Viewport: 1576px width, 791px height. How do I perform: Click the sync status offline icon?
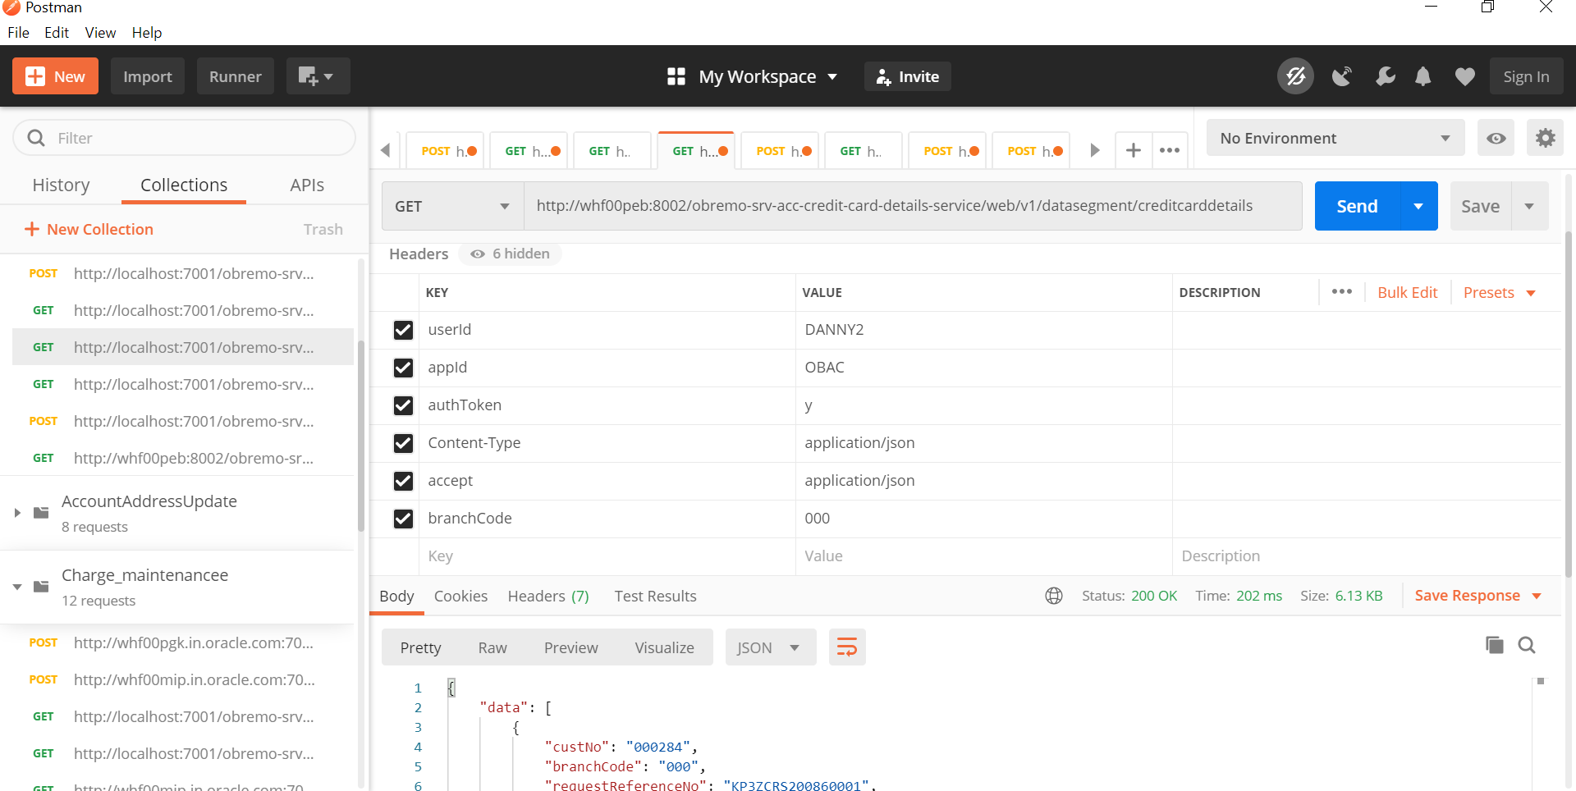[1295, 76]
